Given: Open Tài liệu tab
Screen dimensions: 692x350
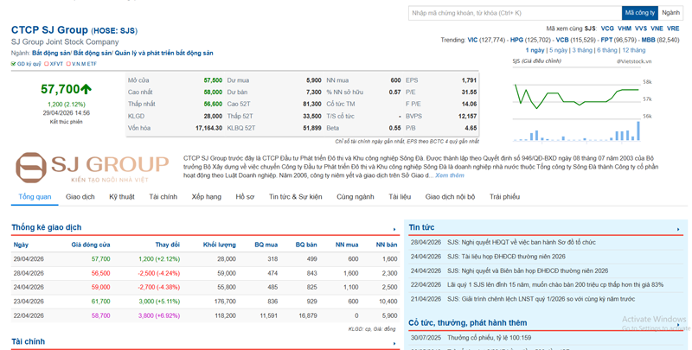Looking at the screenshot, I should click(400, 197).
